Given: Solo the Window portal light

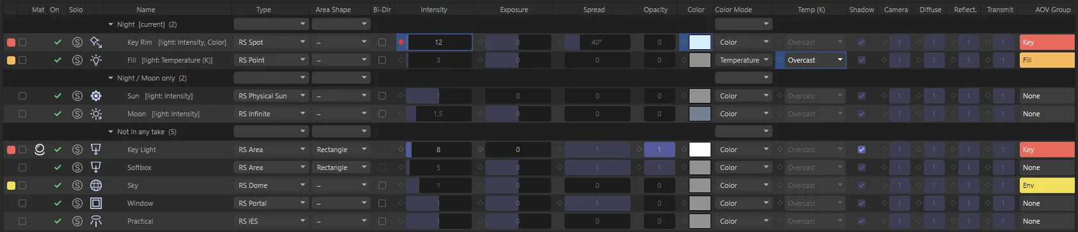Looking at the screenshot, I should (x=77, y=203).
